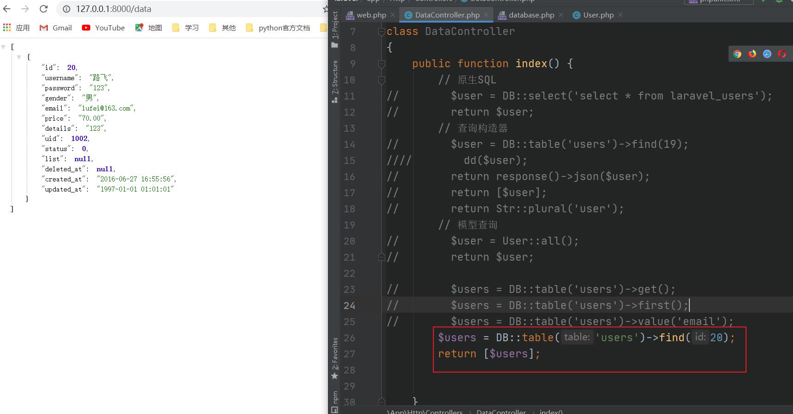Image resolution: width=793 pixels, height=414 pixels.
Task: Place cursor on the value('email') line
Action: point(592,321)
